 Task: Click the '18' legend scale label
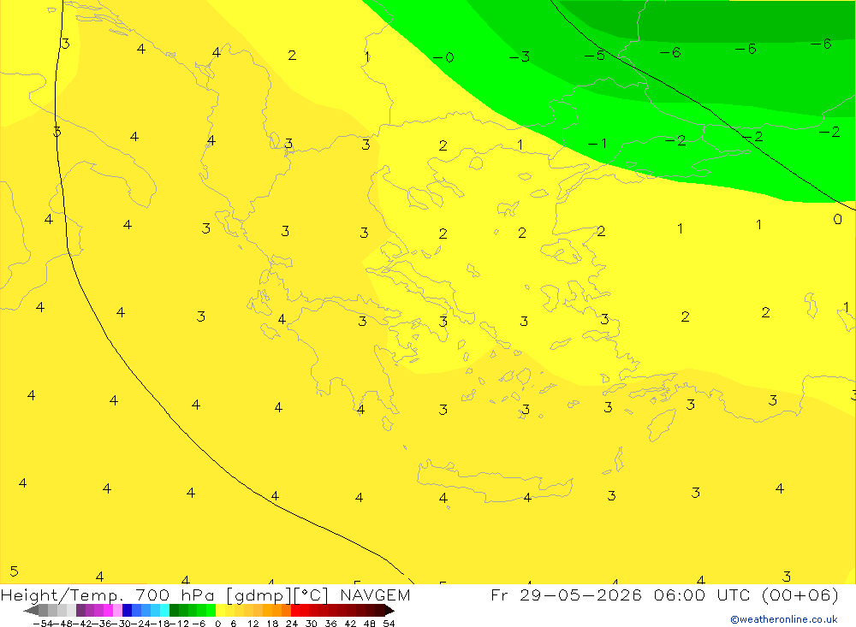click(x=272, y=624)
